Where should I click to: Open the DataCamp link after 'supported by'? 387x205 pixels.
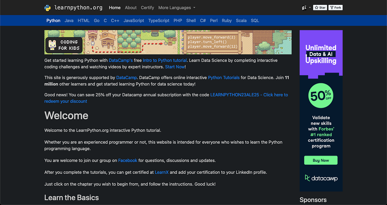pos(127,77)
